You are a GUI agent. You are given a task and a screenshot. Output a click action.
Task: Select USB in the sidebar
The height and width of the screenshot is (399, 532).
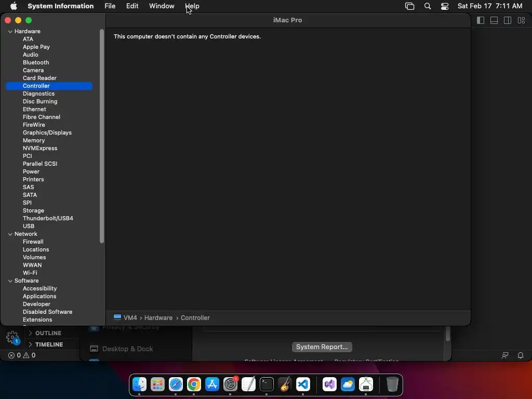pos(29,227)
